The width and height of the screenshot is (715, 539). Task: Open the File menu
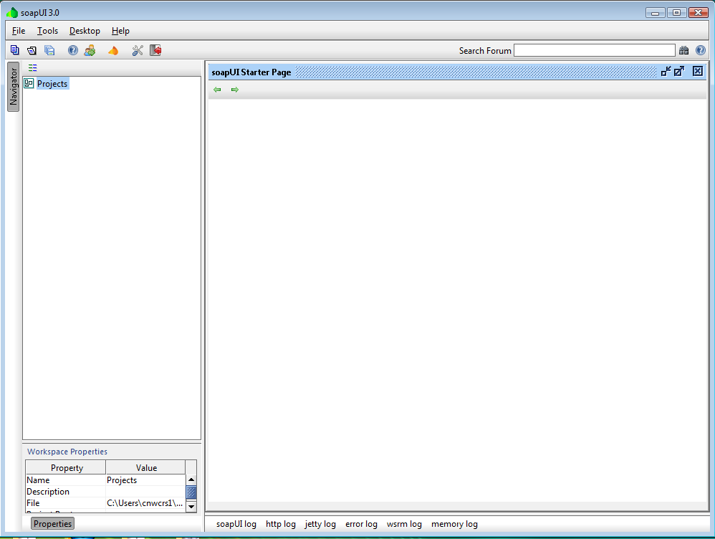19,31
